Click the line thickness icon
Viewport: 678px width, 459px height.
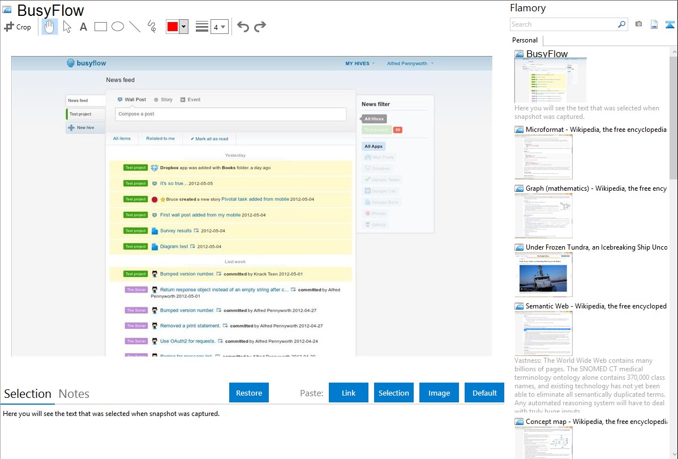(202, 27)
